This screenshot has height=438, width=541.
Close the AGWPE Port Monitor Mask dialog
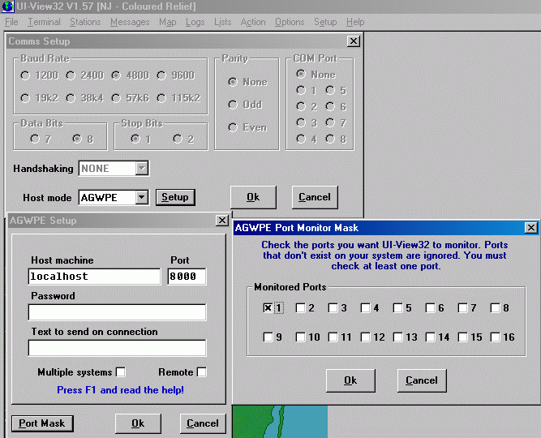[531, 227]
